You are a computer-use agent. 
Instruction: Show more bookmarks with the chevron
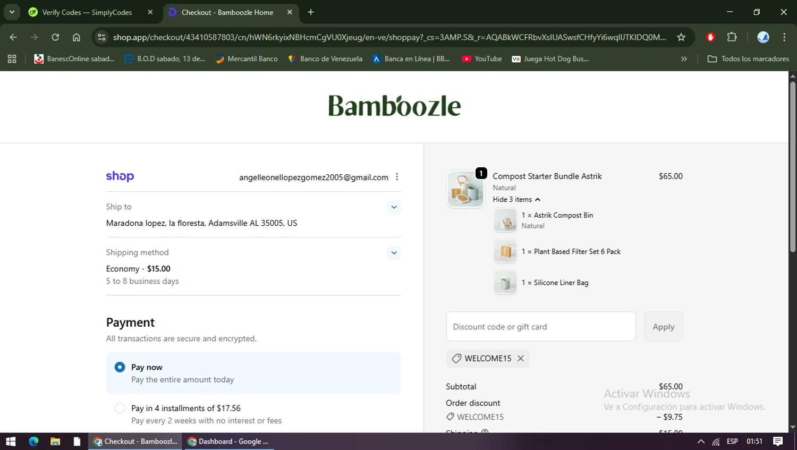(x=684, y=59)
